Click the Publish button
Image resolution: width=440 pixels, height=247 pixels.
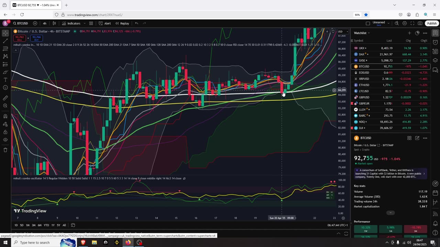(432, 23)
